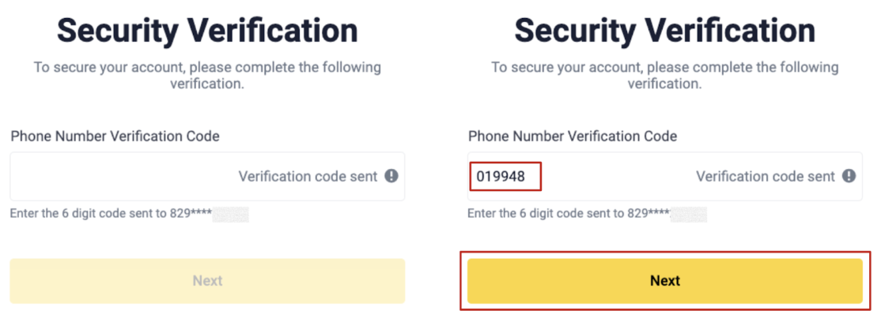The height and width of the screenshot is (322, 881).
Task: Click 'Phone Number Verification Code' label above the empty field
Action: coord(115,137)
